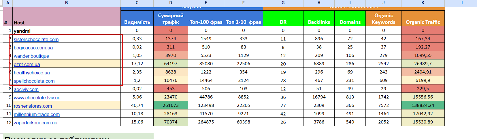Open the sisterschocolate.com link
Image resolution: width=477 pixels, height=139 pixels.
pos(36,39)
